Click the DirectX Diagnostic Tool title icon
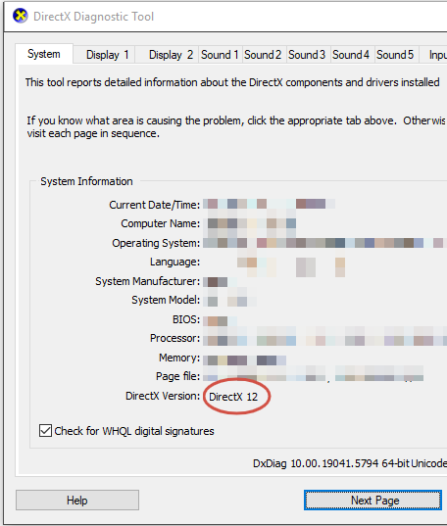The image size is (447, 526). [x=21, y=16]
